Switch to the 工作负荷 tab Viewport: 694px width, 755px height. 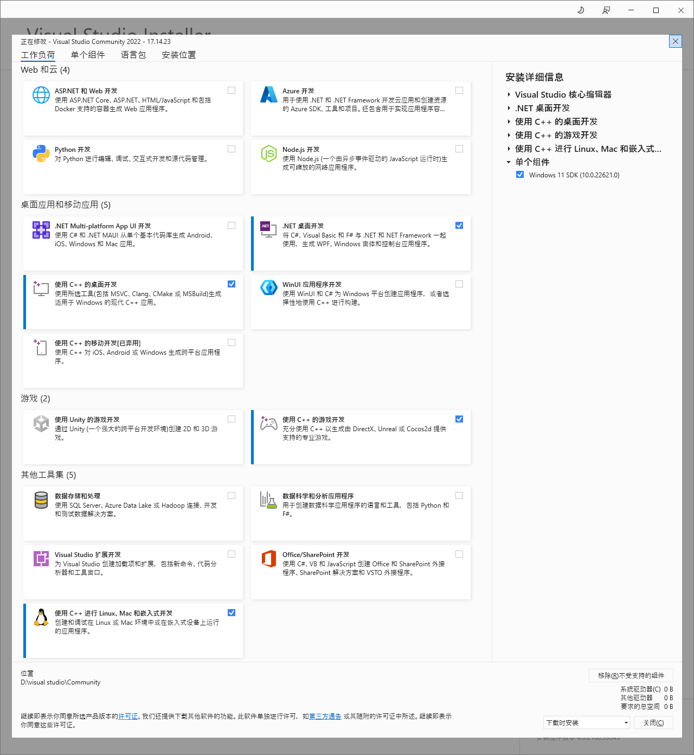tap(38, 55)
